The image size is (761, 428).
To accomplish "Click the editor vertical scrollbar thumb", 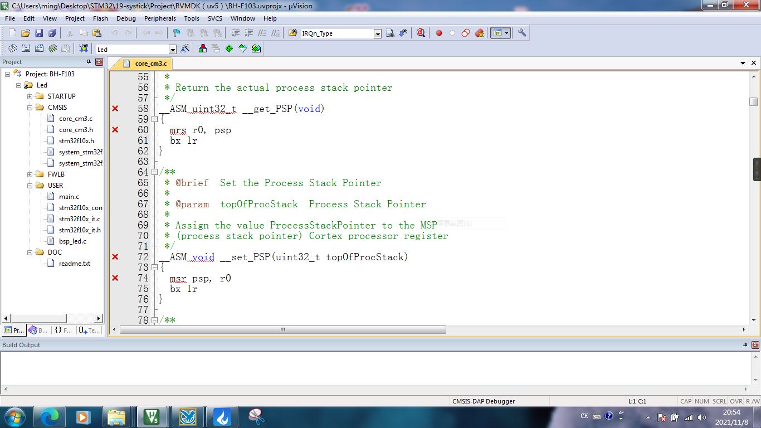I will [753, 101].
